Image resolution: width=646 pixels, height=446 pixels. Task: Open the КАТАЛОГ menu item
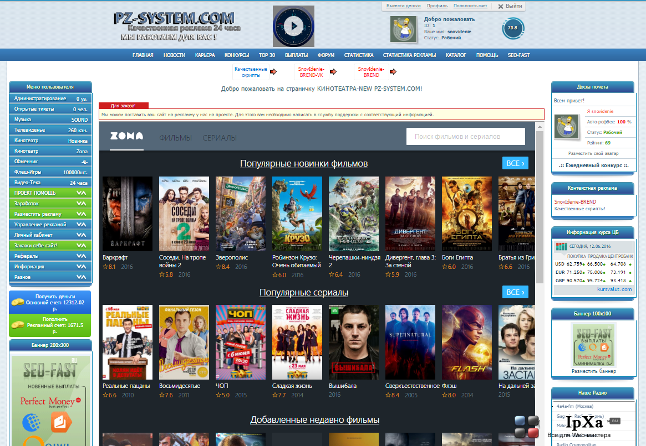pos(456,55)
